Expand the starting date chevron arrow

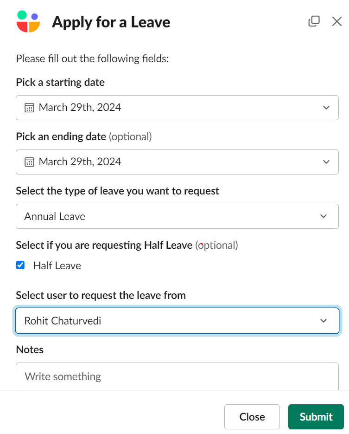pos(326,108)
